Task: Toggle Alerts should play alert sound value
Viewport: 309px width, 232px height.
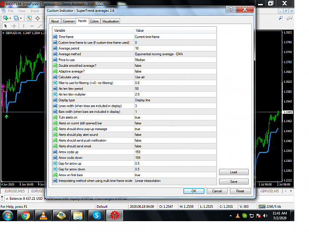Action: click(x=176, y=135)
